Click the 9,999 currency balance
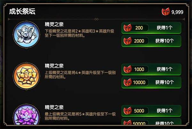Screen dimensions: 192x129 click(x=177, y=12)
